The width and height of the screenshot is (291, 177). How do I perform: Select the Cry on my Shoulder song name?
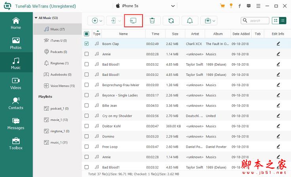(x=117, y=116)
